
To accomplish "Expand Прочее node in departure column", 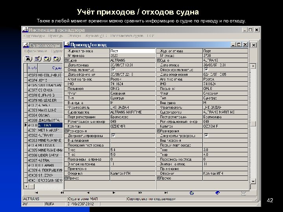I will coord(158,178).
